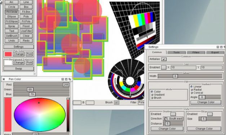The width and height of the screenshot is (226, 135).
Task: Select the Brush fill mode radio
Action: [152, 98]
